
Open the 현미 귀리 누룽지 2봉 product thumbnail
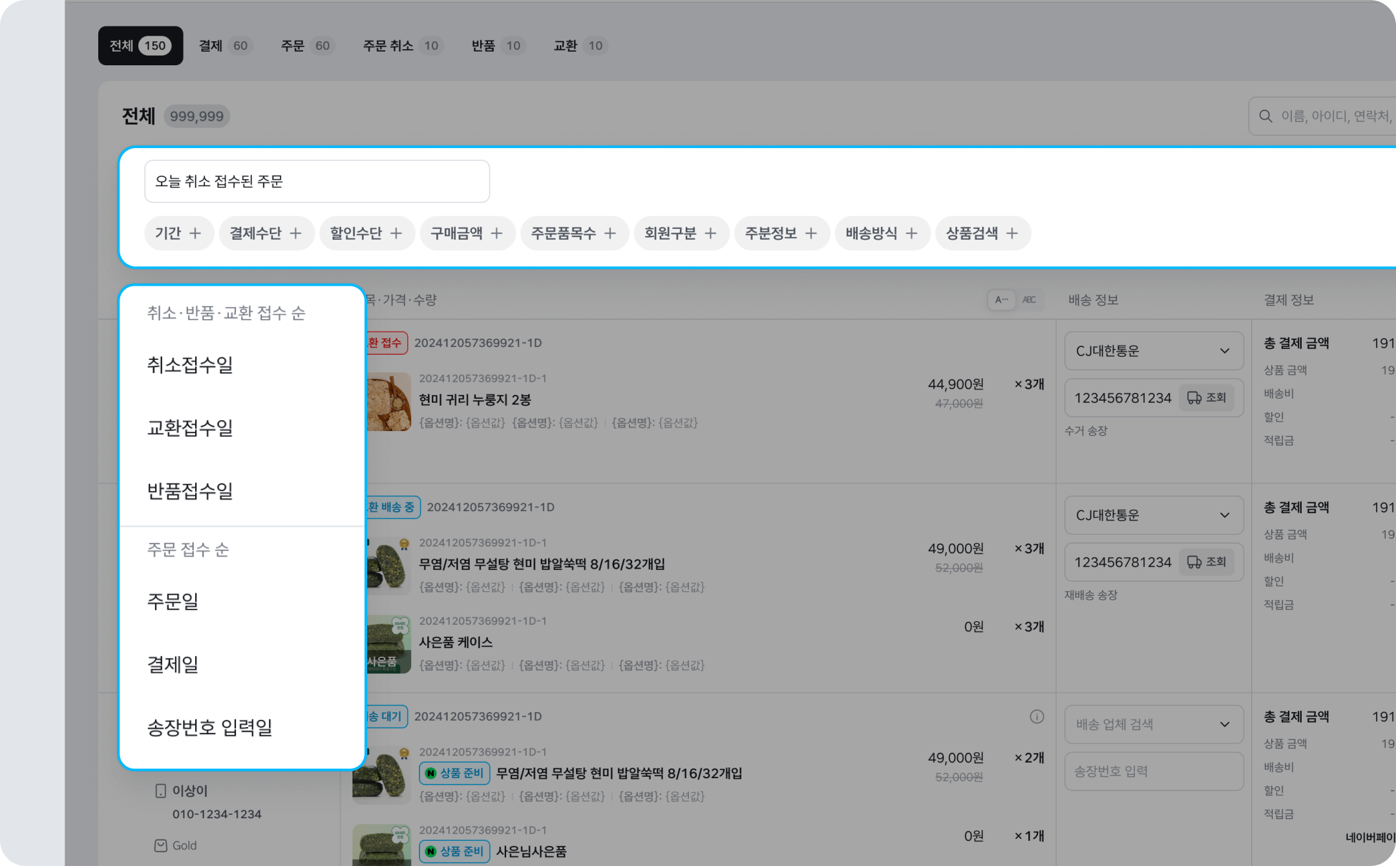388,401
